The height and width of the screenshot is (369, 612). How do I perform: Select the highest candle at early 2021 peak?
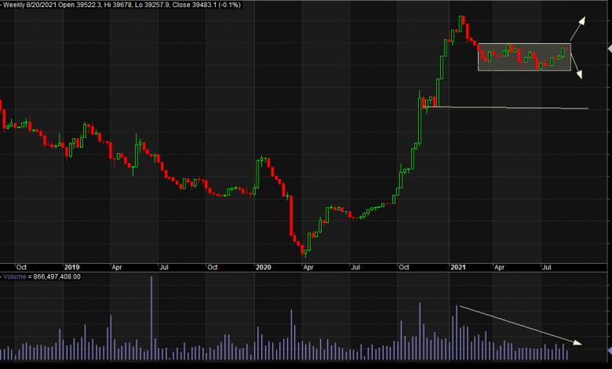click(x=462, y=22)
